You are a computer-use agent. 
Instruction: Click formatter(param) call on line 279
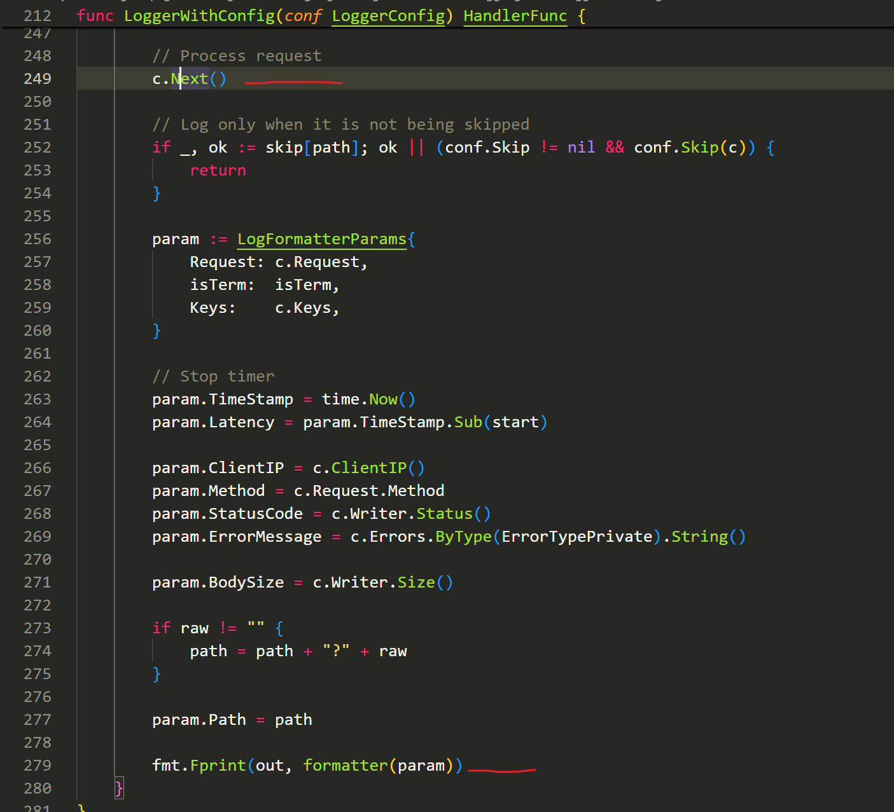tap(378, 766)
